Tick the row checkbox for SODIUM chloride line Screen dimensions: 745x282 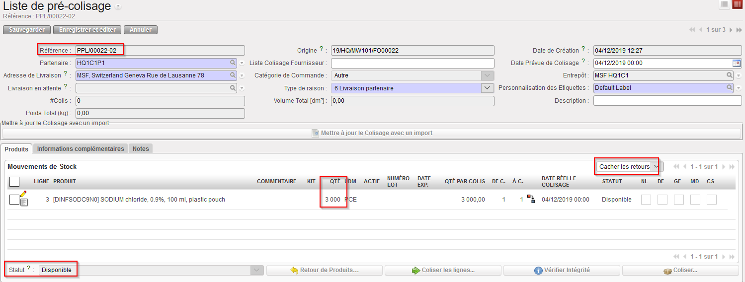click(x=14, y=200)
